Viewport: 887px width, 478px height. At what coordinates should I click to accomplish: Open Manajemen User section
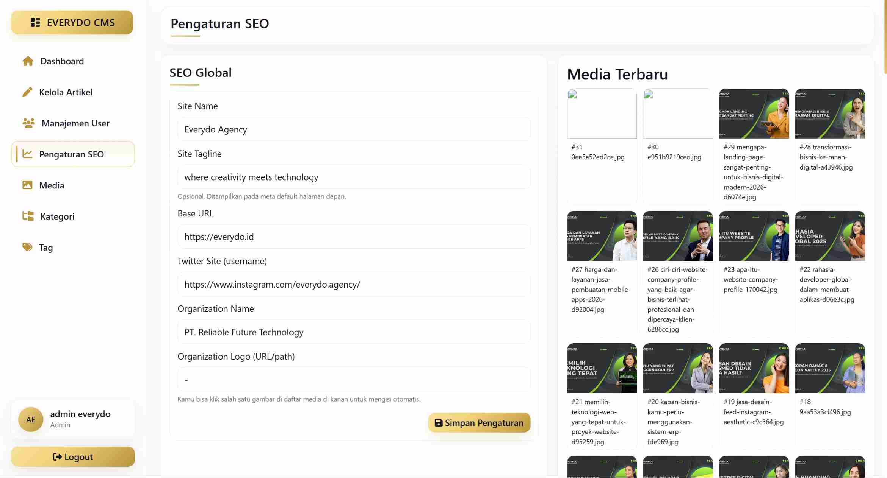73,123
